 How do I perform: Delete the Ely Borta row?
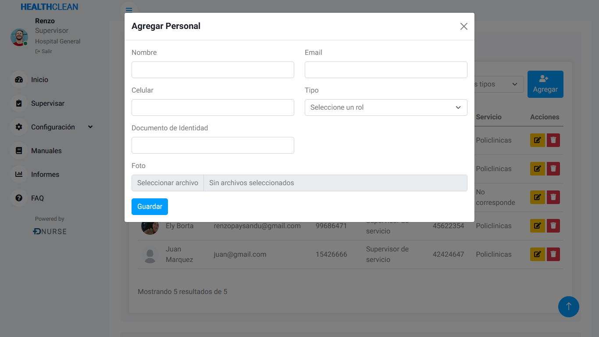[x=553, y=226]
